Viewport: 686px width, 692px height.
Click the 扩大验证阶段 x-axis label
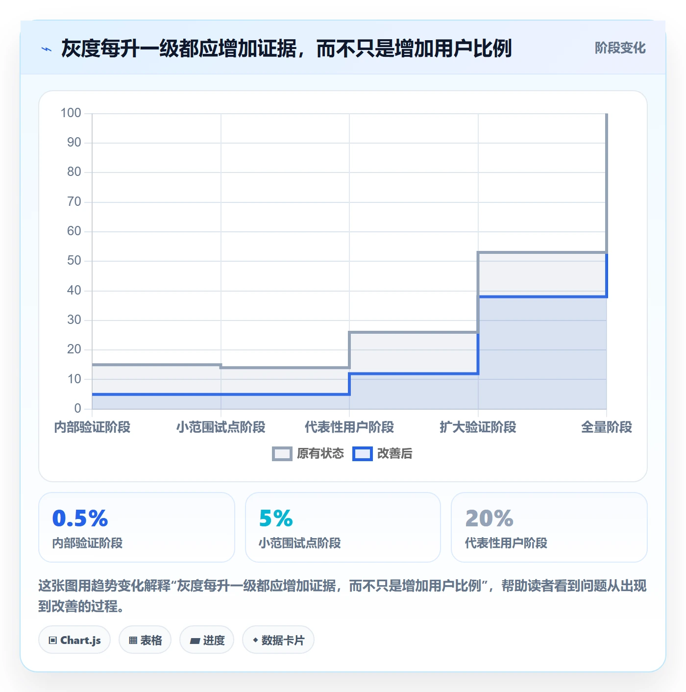[478, 427]
